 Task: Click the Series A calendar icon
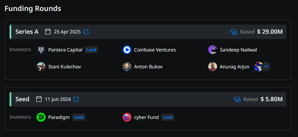pyautogui.click(x=48, y=32)
